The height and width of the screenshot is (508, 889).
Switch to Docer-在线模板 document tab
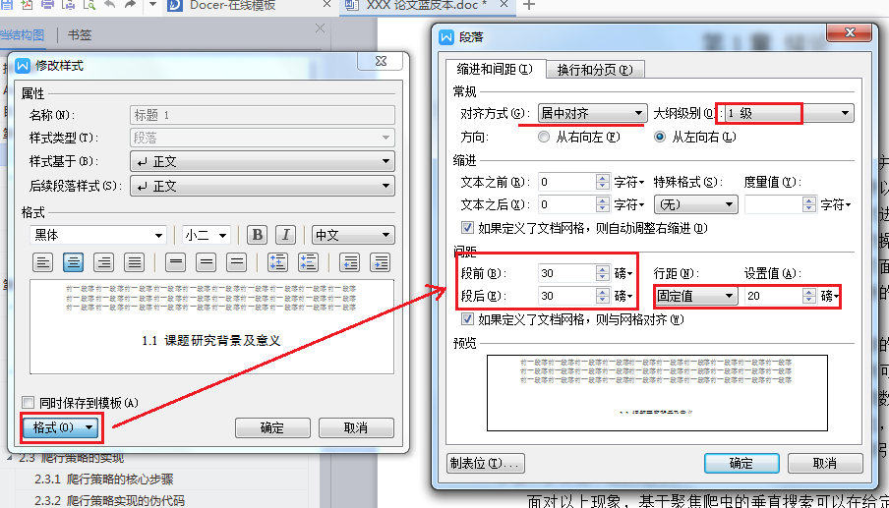(232, 5)
